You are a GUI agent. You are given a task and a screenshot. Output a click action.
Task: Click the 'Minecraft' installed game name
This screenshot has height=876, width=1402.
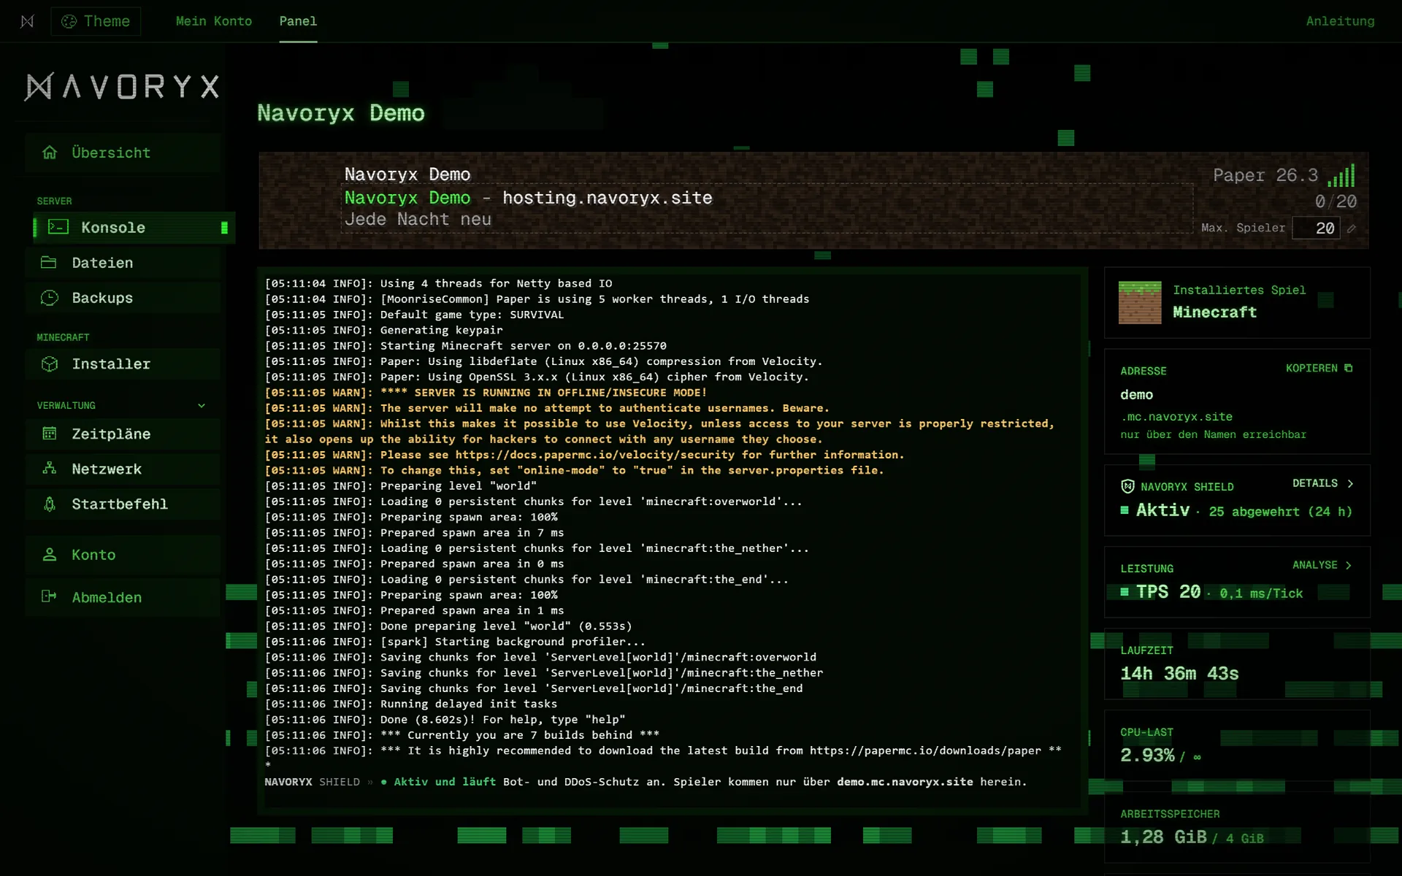click(1214, 312)
